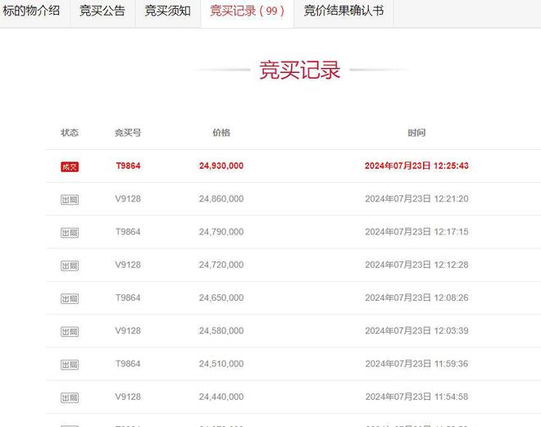Click the 状态 column header
This screenshot has height=427, width=541.
[70, 133]
